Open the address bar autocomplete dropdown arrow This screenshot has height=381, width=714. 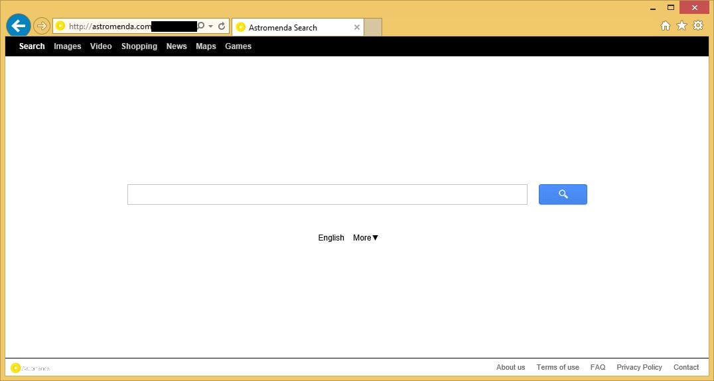coord(211,27)
